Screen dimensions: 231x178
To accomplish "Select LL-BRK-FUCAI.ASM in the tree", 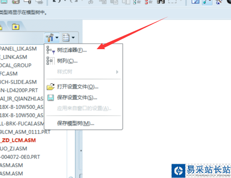I will pos(22,124).
